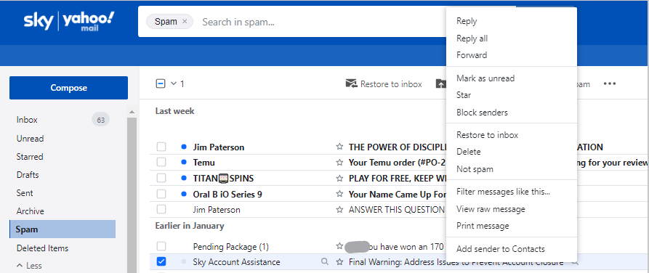Remove the Spam search chip
Image resolution: width=649 pixels, height=273 pixels.
click(x=185, y=22)
